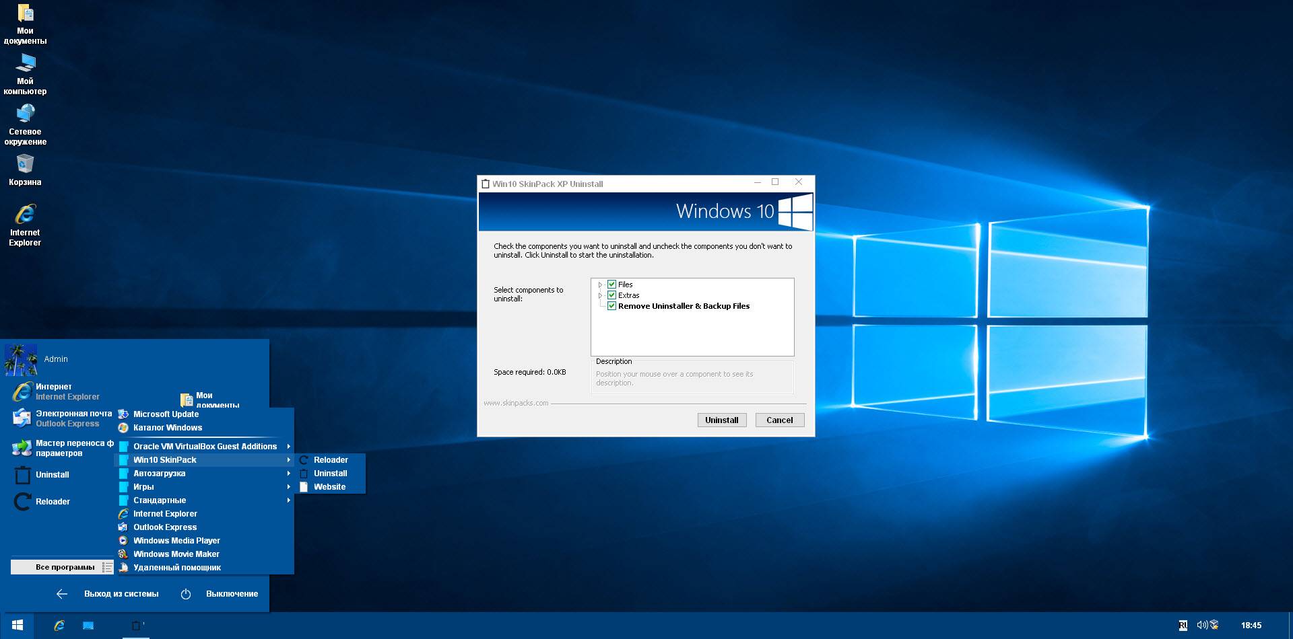
Task: Open the Мой компьютер desktop icon
Action: 25,75
